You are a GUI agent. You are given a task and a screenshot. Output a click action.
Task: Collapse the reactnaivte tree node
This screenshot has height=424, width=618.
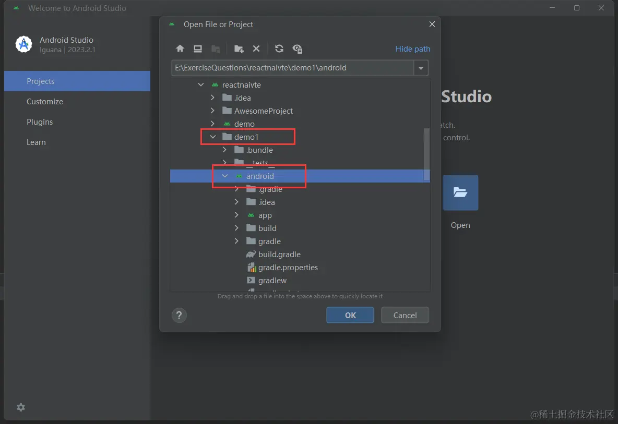(200, 84)
